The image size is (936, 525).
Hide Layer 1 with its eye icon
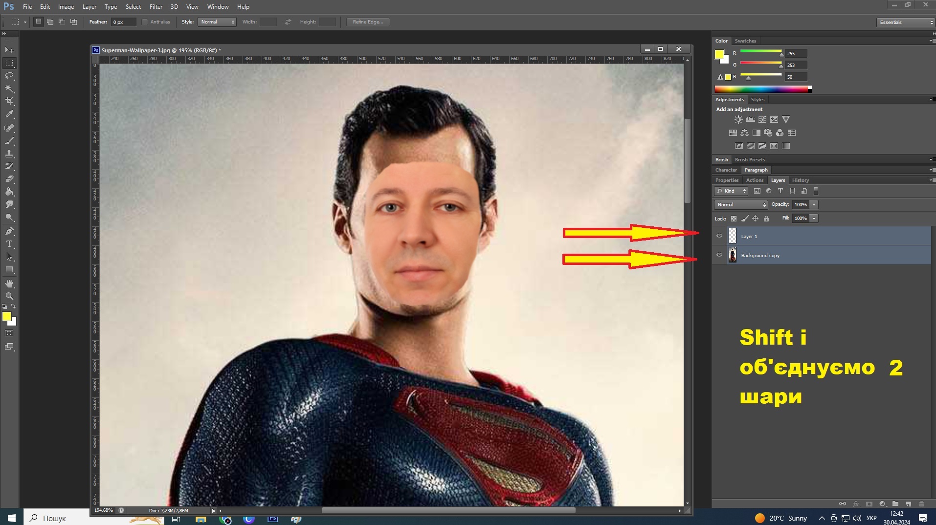(x=719, y=236)
